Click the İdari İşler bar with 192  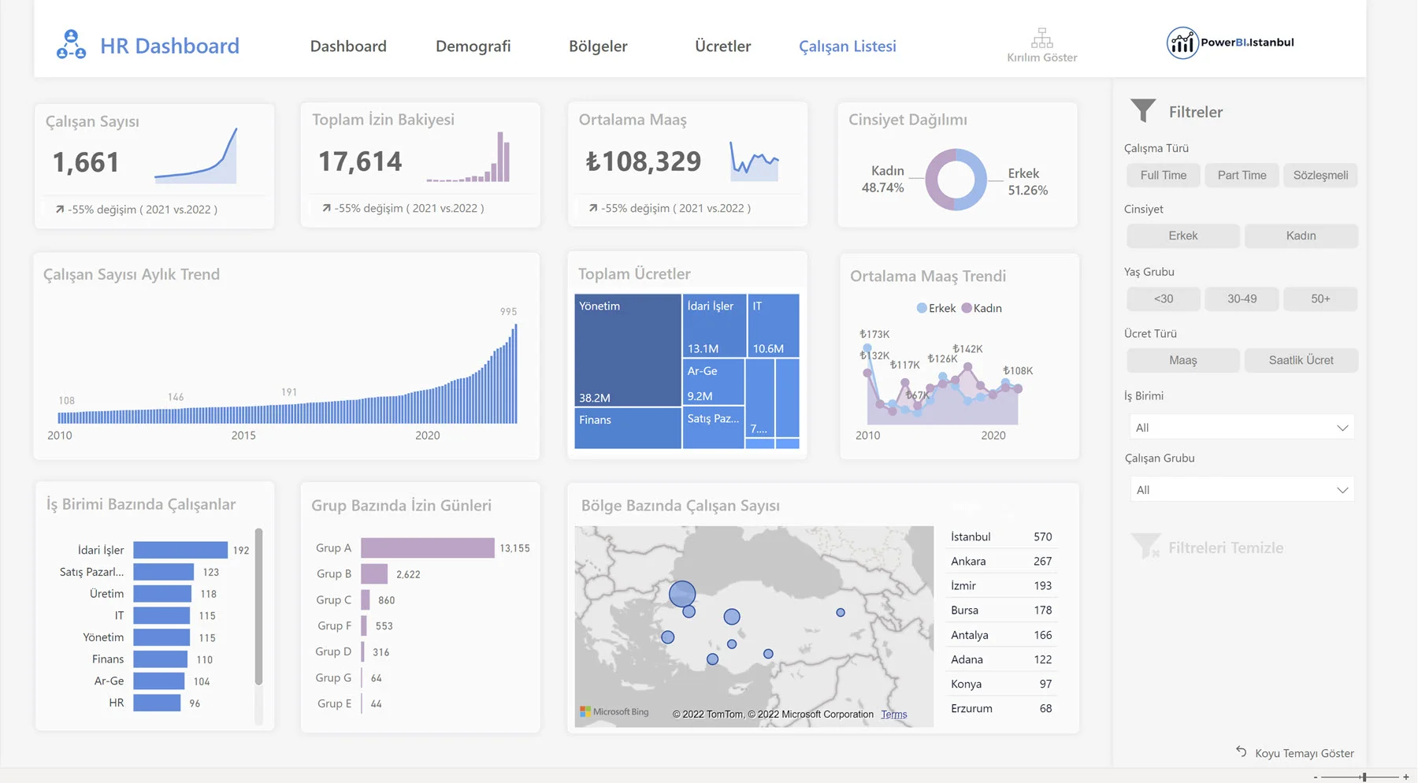pos(180,550)
